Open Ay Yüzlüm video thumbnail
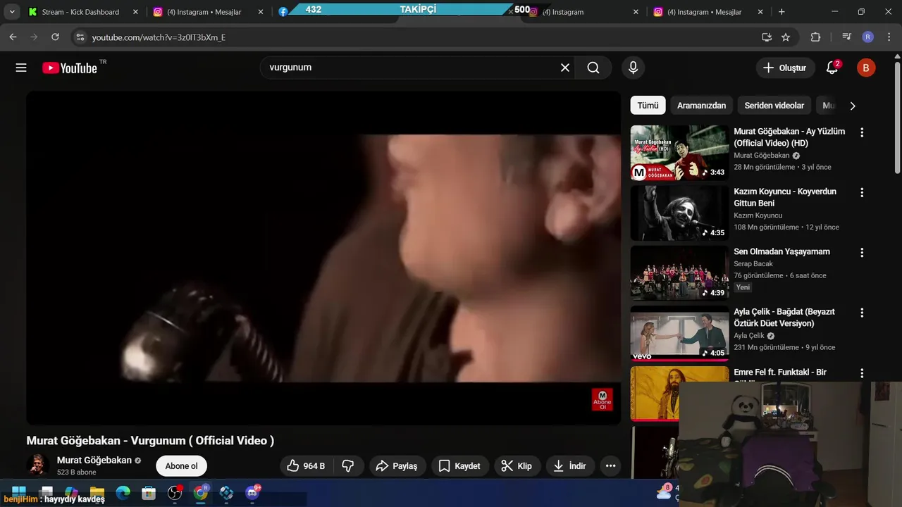This screenshot has width=902, height=507. [679, 153]
